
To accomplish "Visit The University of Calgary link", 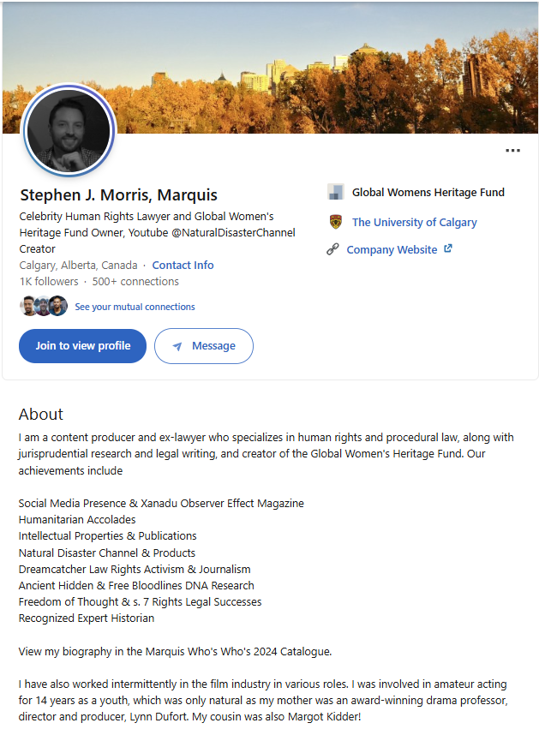I will (x=414, y=222).
